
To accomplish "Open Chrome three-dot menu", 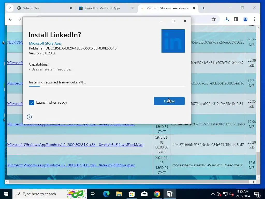I will point(255,19).
